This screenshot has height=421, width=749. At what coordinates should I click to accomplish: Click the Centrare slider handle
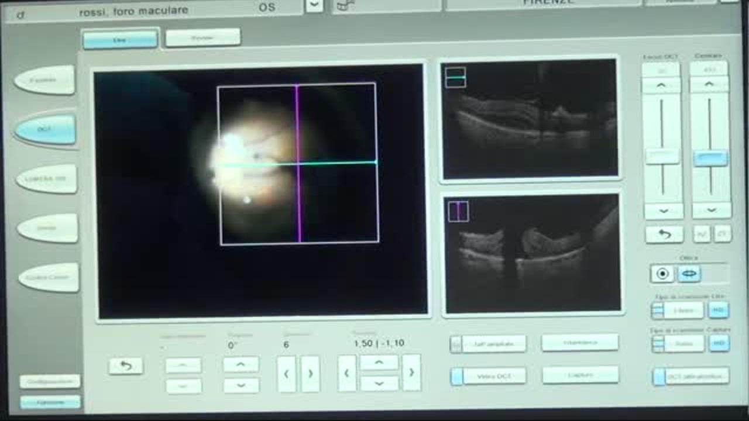710,157
